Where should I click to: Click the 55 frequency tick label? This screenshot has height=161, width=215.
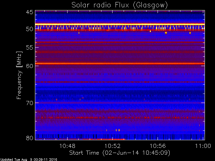(30, 48)
